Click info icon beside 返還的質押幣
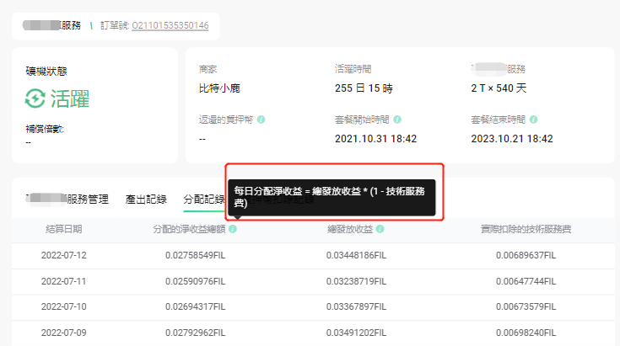620x346 pixels. [261, 120]
